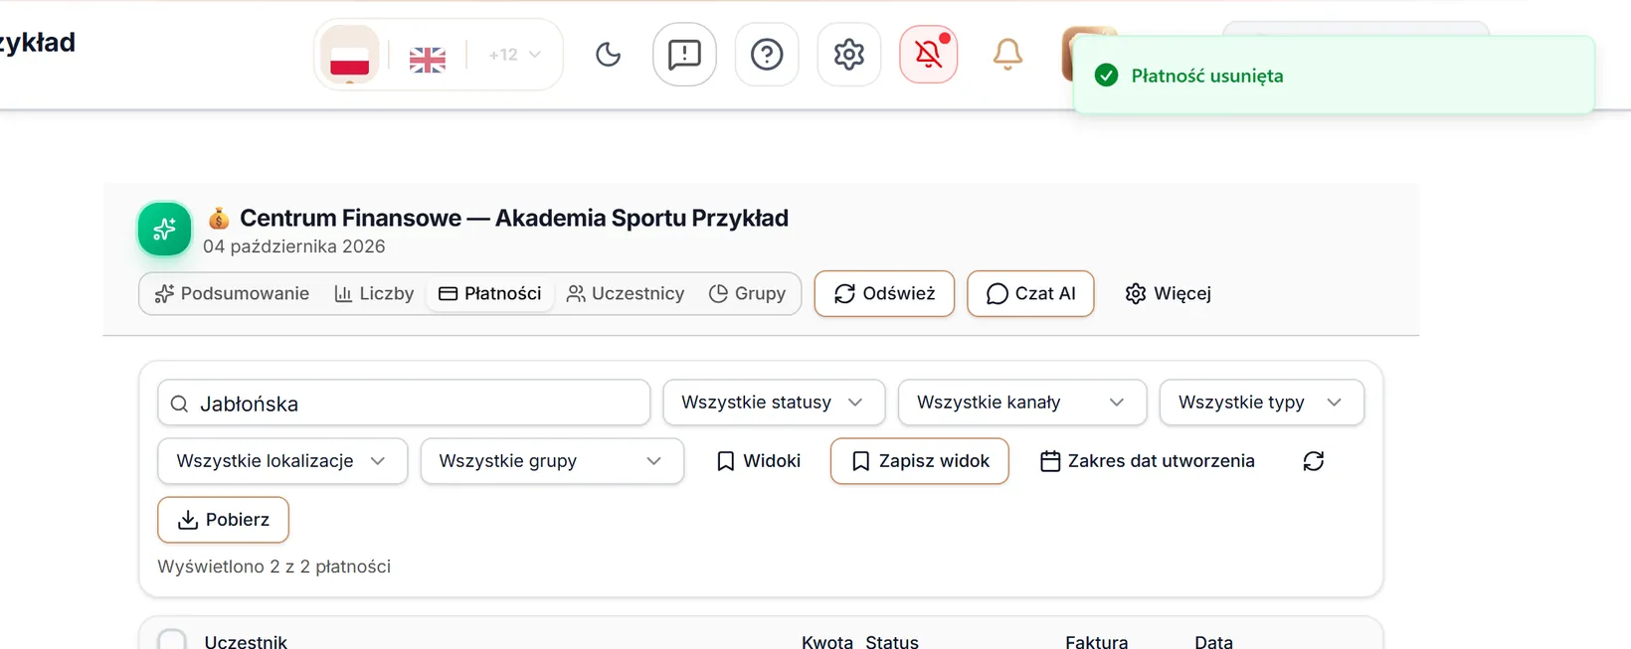The height and width of the screenshot is (649, 1631).
Task: Open Zakres dat utworzenia date picker
Action: point(1148,461)
